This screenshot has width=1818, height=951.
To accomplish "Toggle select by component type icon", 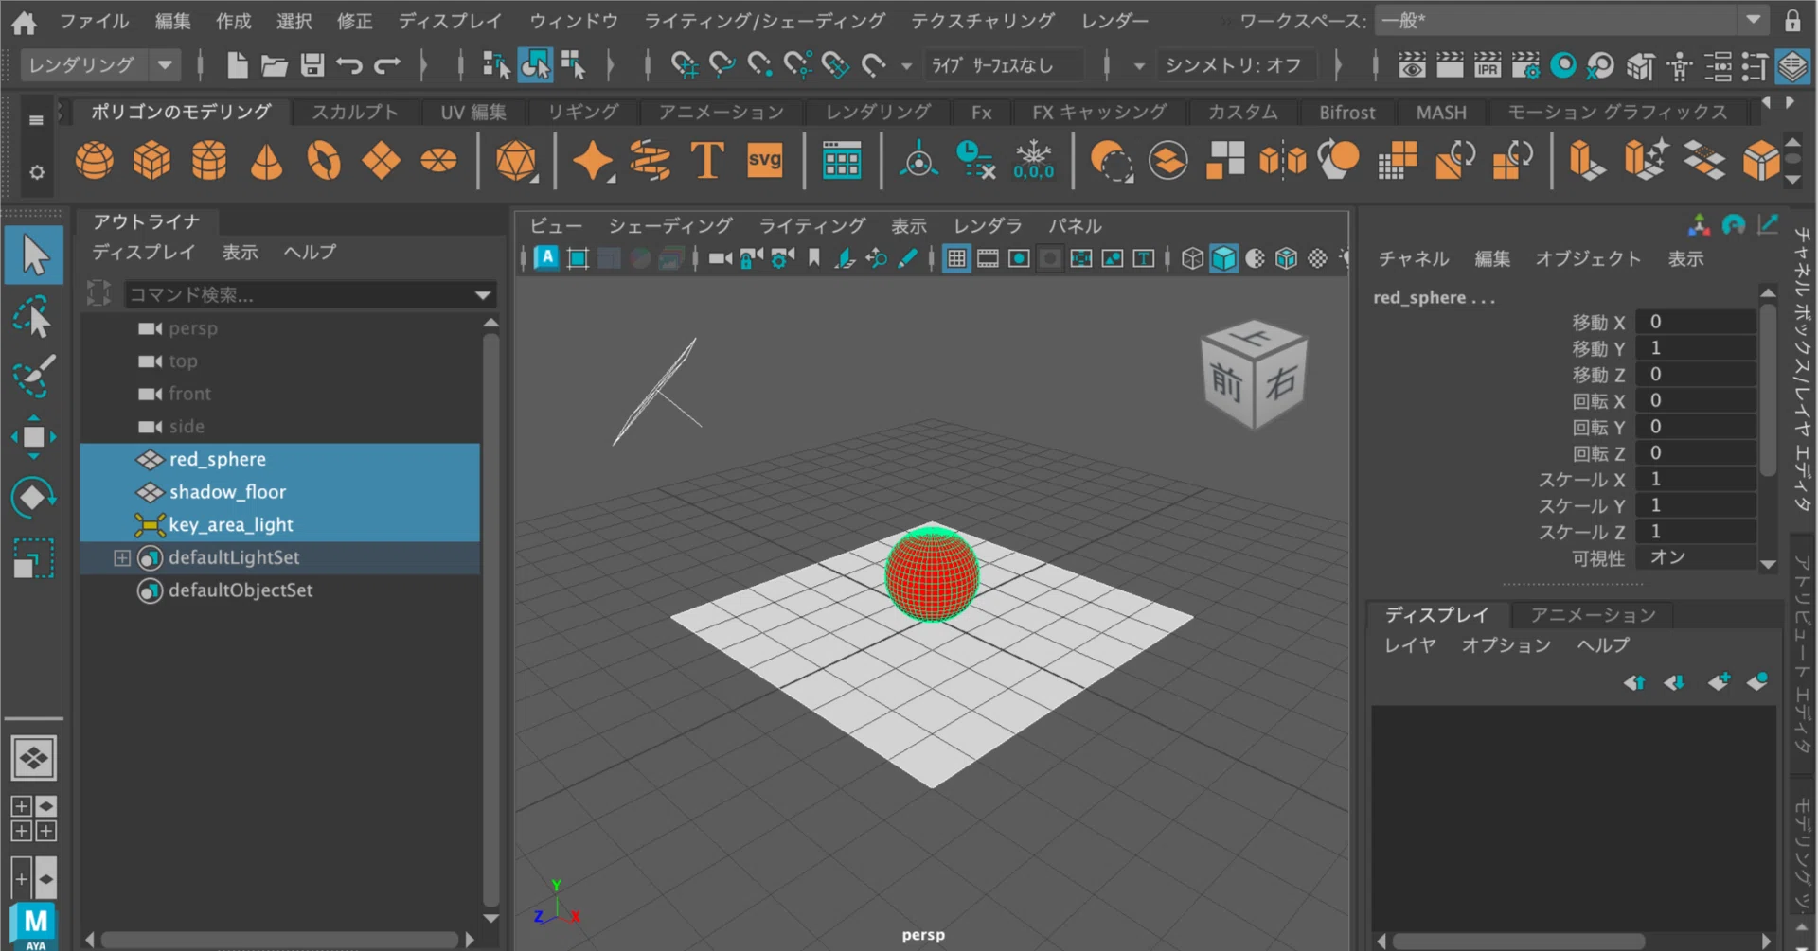I will (x=574, y=65).
